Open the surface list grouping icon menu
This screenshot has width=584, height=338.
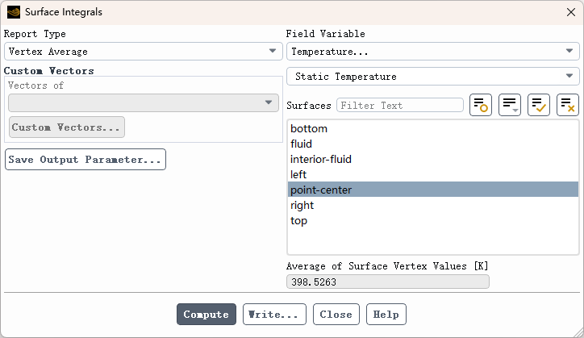click(510, 105)
